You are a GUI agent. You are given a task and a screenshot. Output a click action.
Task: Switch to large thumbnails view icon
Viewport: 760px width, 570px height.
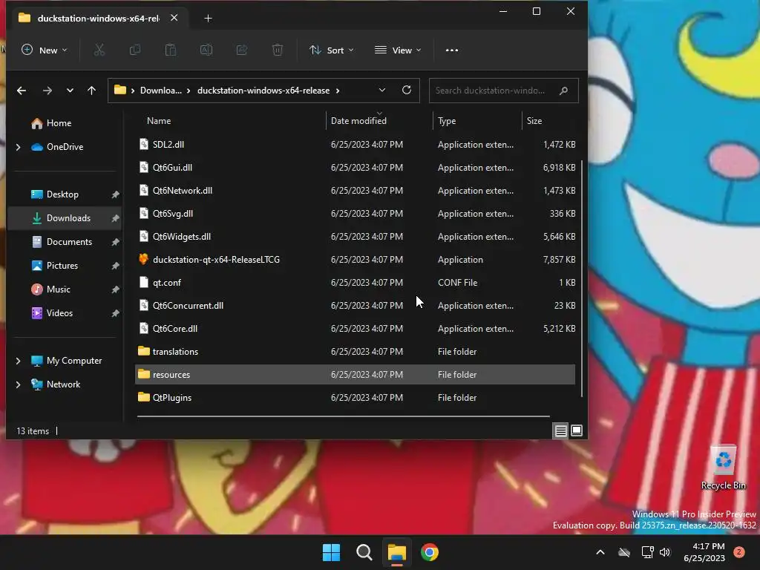(577, 430)
